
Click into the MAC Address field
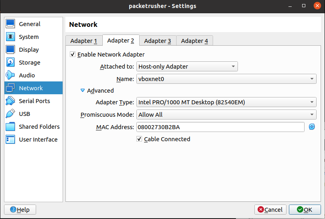point(220,127)
